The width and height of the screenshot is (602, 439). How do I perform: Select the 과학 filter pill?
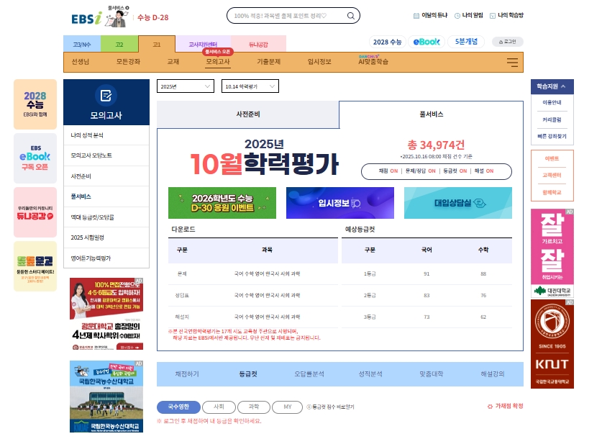tap(254, 407)
